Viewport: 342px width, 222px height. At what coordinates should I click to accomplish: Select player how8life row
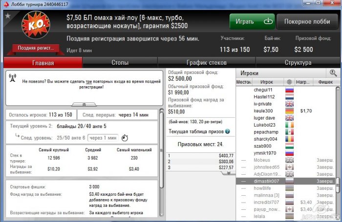tap(286, 188)
